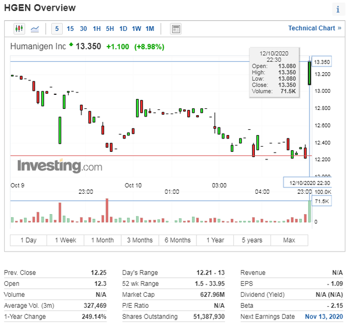Screen dimensions: 349x323
Task: Click the Day's Range value 12.21 - 13
Action: tap(211, 272)
